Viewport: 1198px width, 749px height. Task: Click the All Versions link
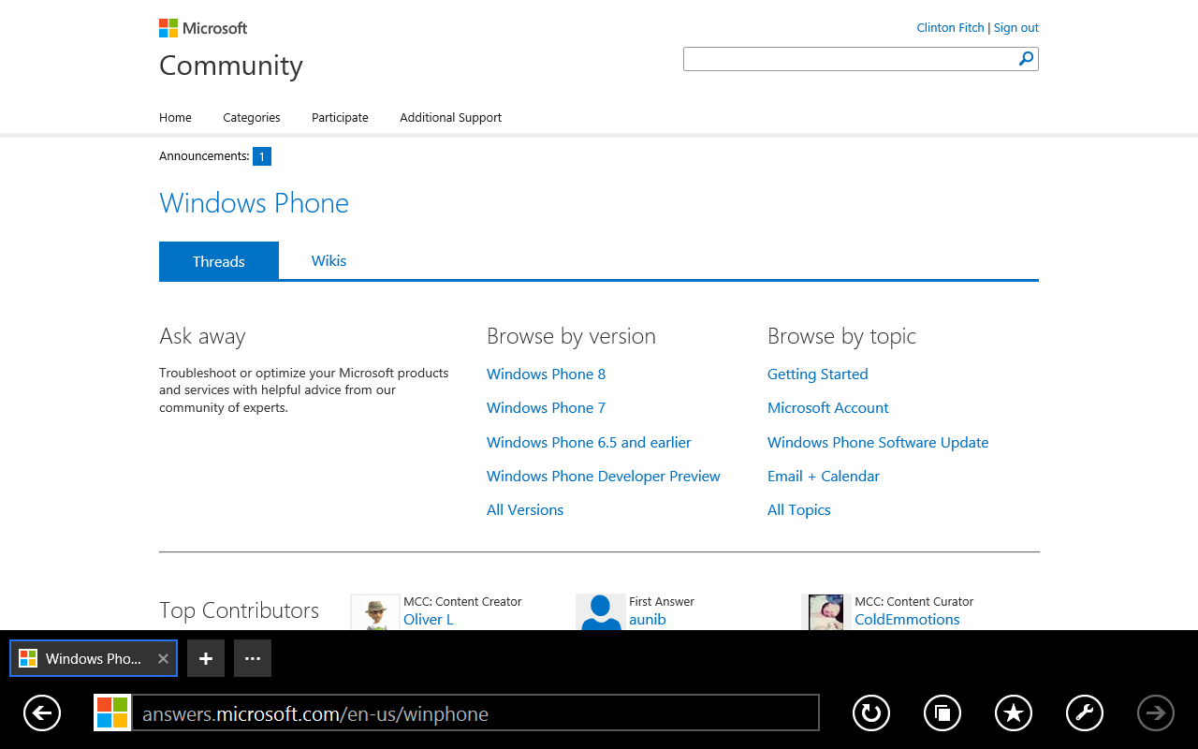pos(525,509)
